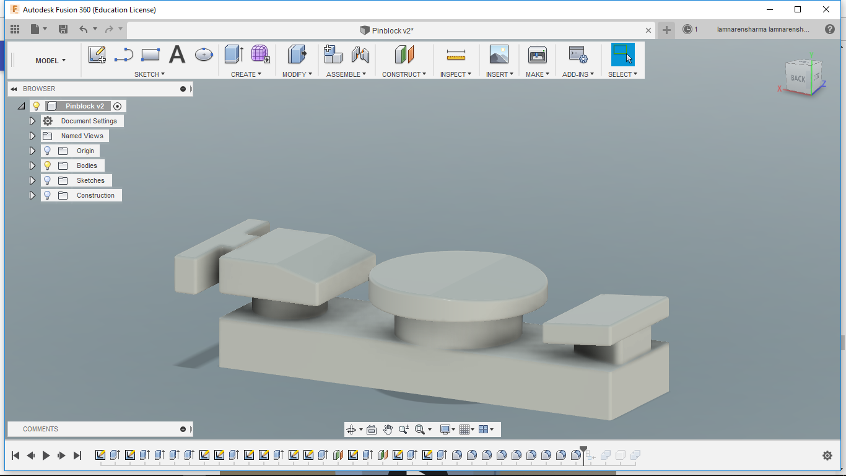Screen dimensions: 846x476
Task: Expand the Bodies folder arrow
Action: (x=33, y=165)
